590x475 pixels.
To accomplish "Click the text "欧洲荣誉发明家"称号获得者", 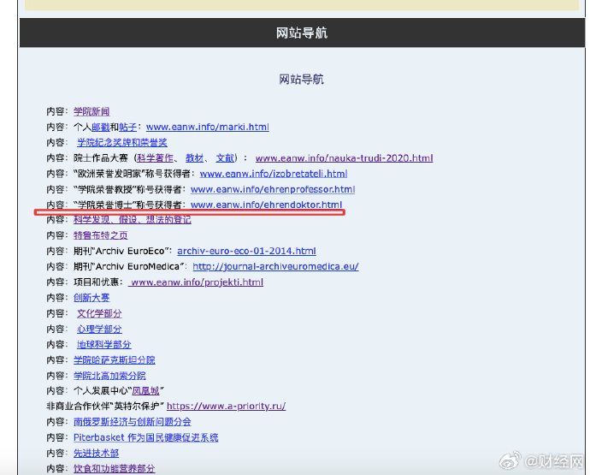I will pos(134,174).
